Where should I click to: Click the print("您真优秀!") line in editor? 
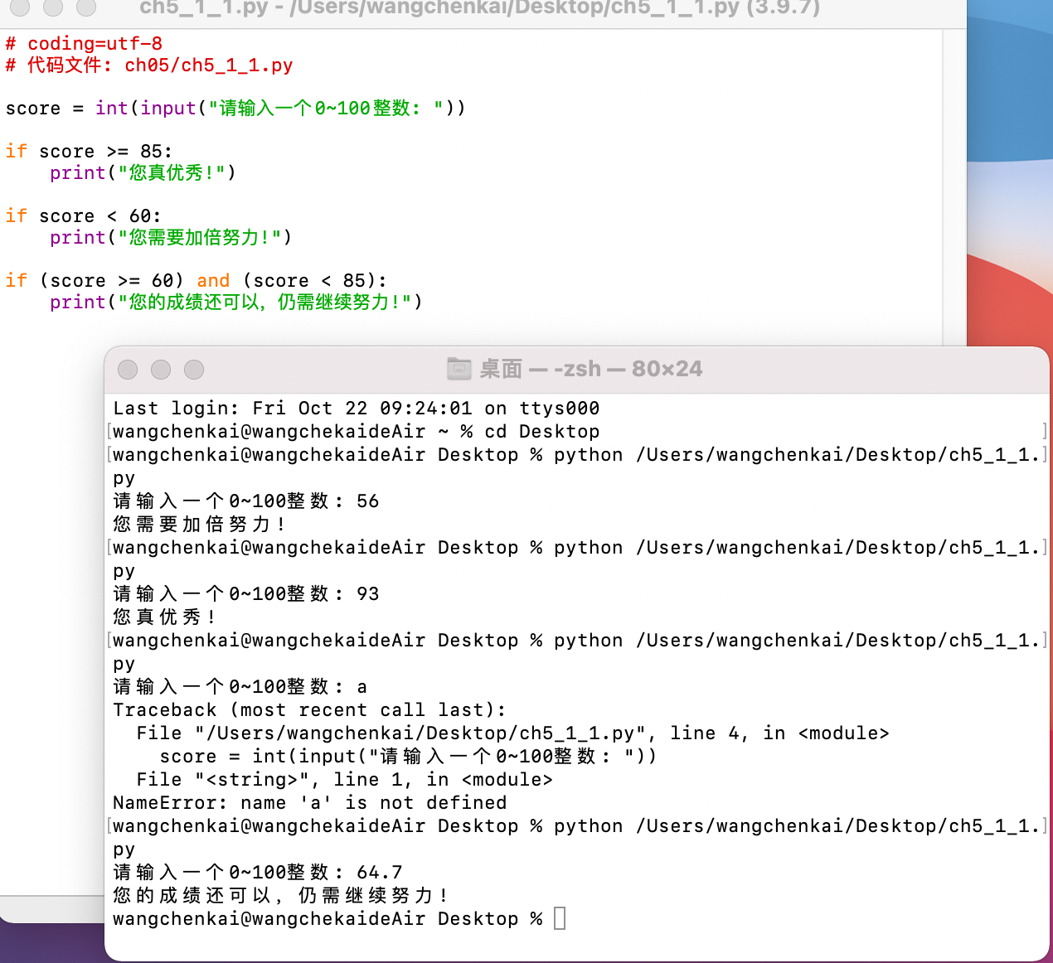coord(143,172)
